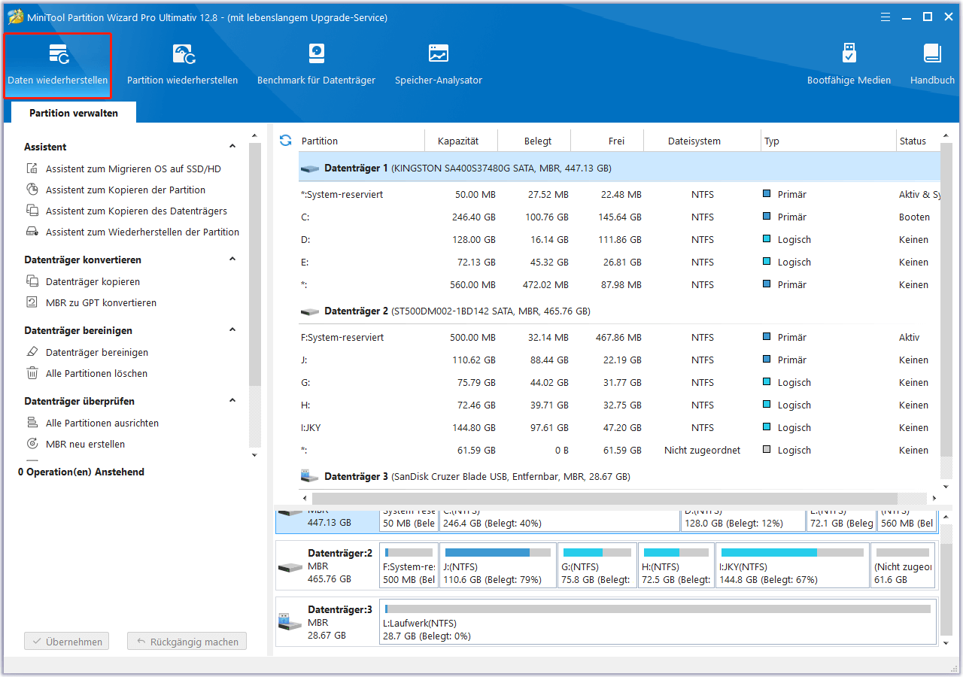Select Alle Partitionen ausrichten

click(93, 424)
